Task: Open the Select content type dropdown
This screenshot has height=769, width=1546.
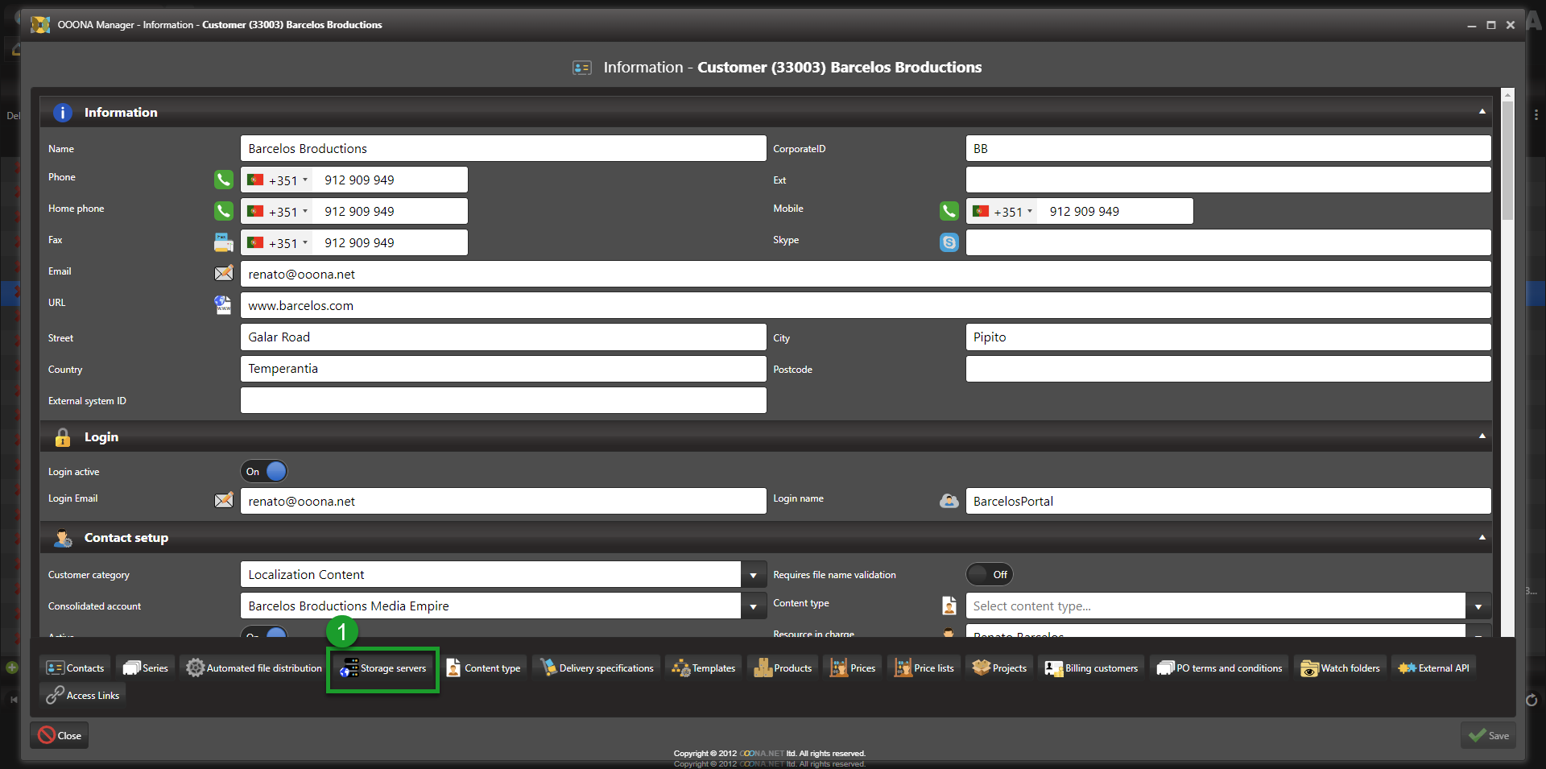Action: (1478, 606)
